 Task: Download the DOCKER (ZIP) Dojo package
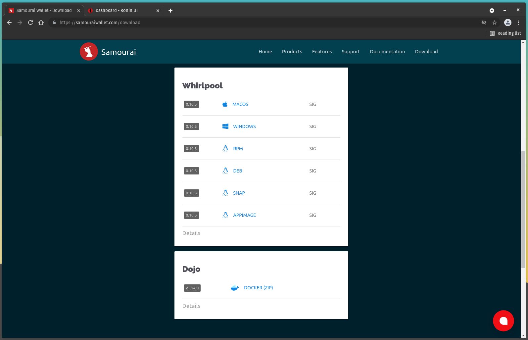(x=258, y=288)
